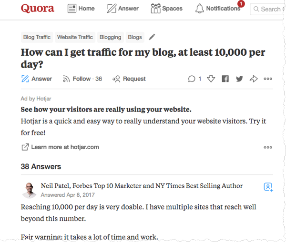This screenshot has height=242, width=286.
Task: Click into the Search Quora field
Action: 268,9
